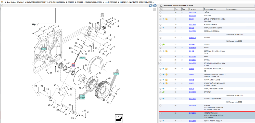The width and height of the screenshot is (255, 123).
Task: Go to next diagram with right arrow
Action: pyautogui.click(x=155, y=6)
